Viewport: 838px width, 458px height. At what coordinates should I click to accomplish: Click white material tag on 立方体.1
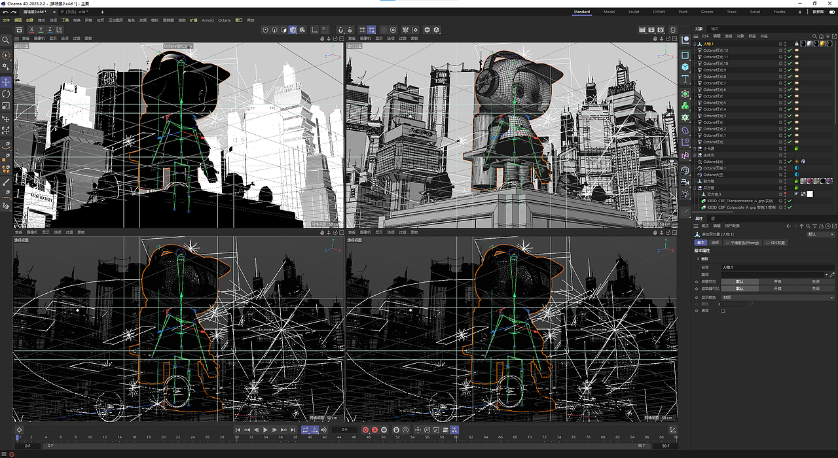click(x=810, y=194)
